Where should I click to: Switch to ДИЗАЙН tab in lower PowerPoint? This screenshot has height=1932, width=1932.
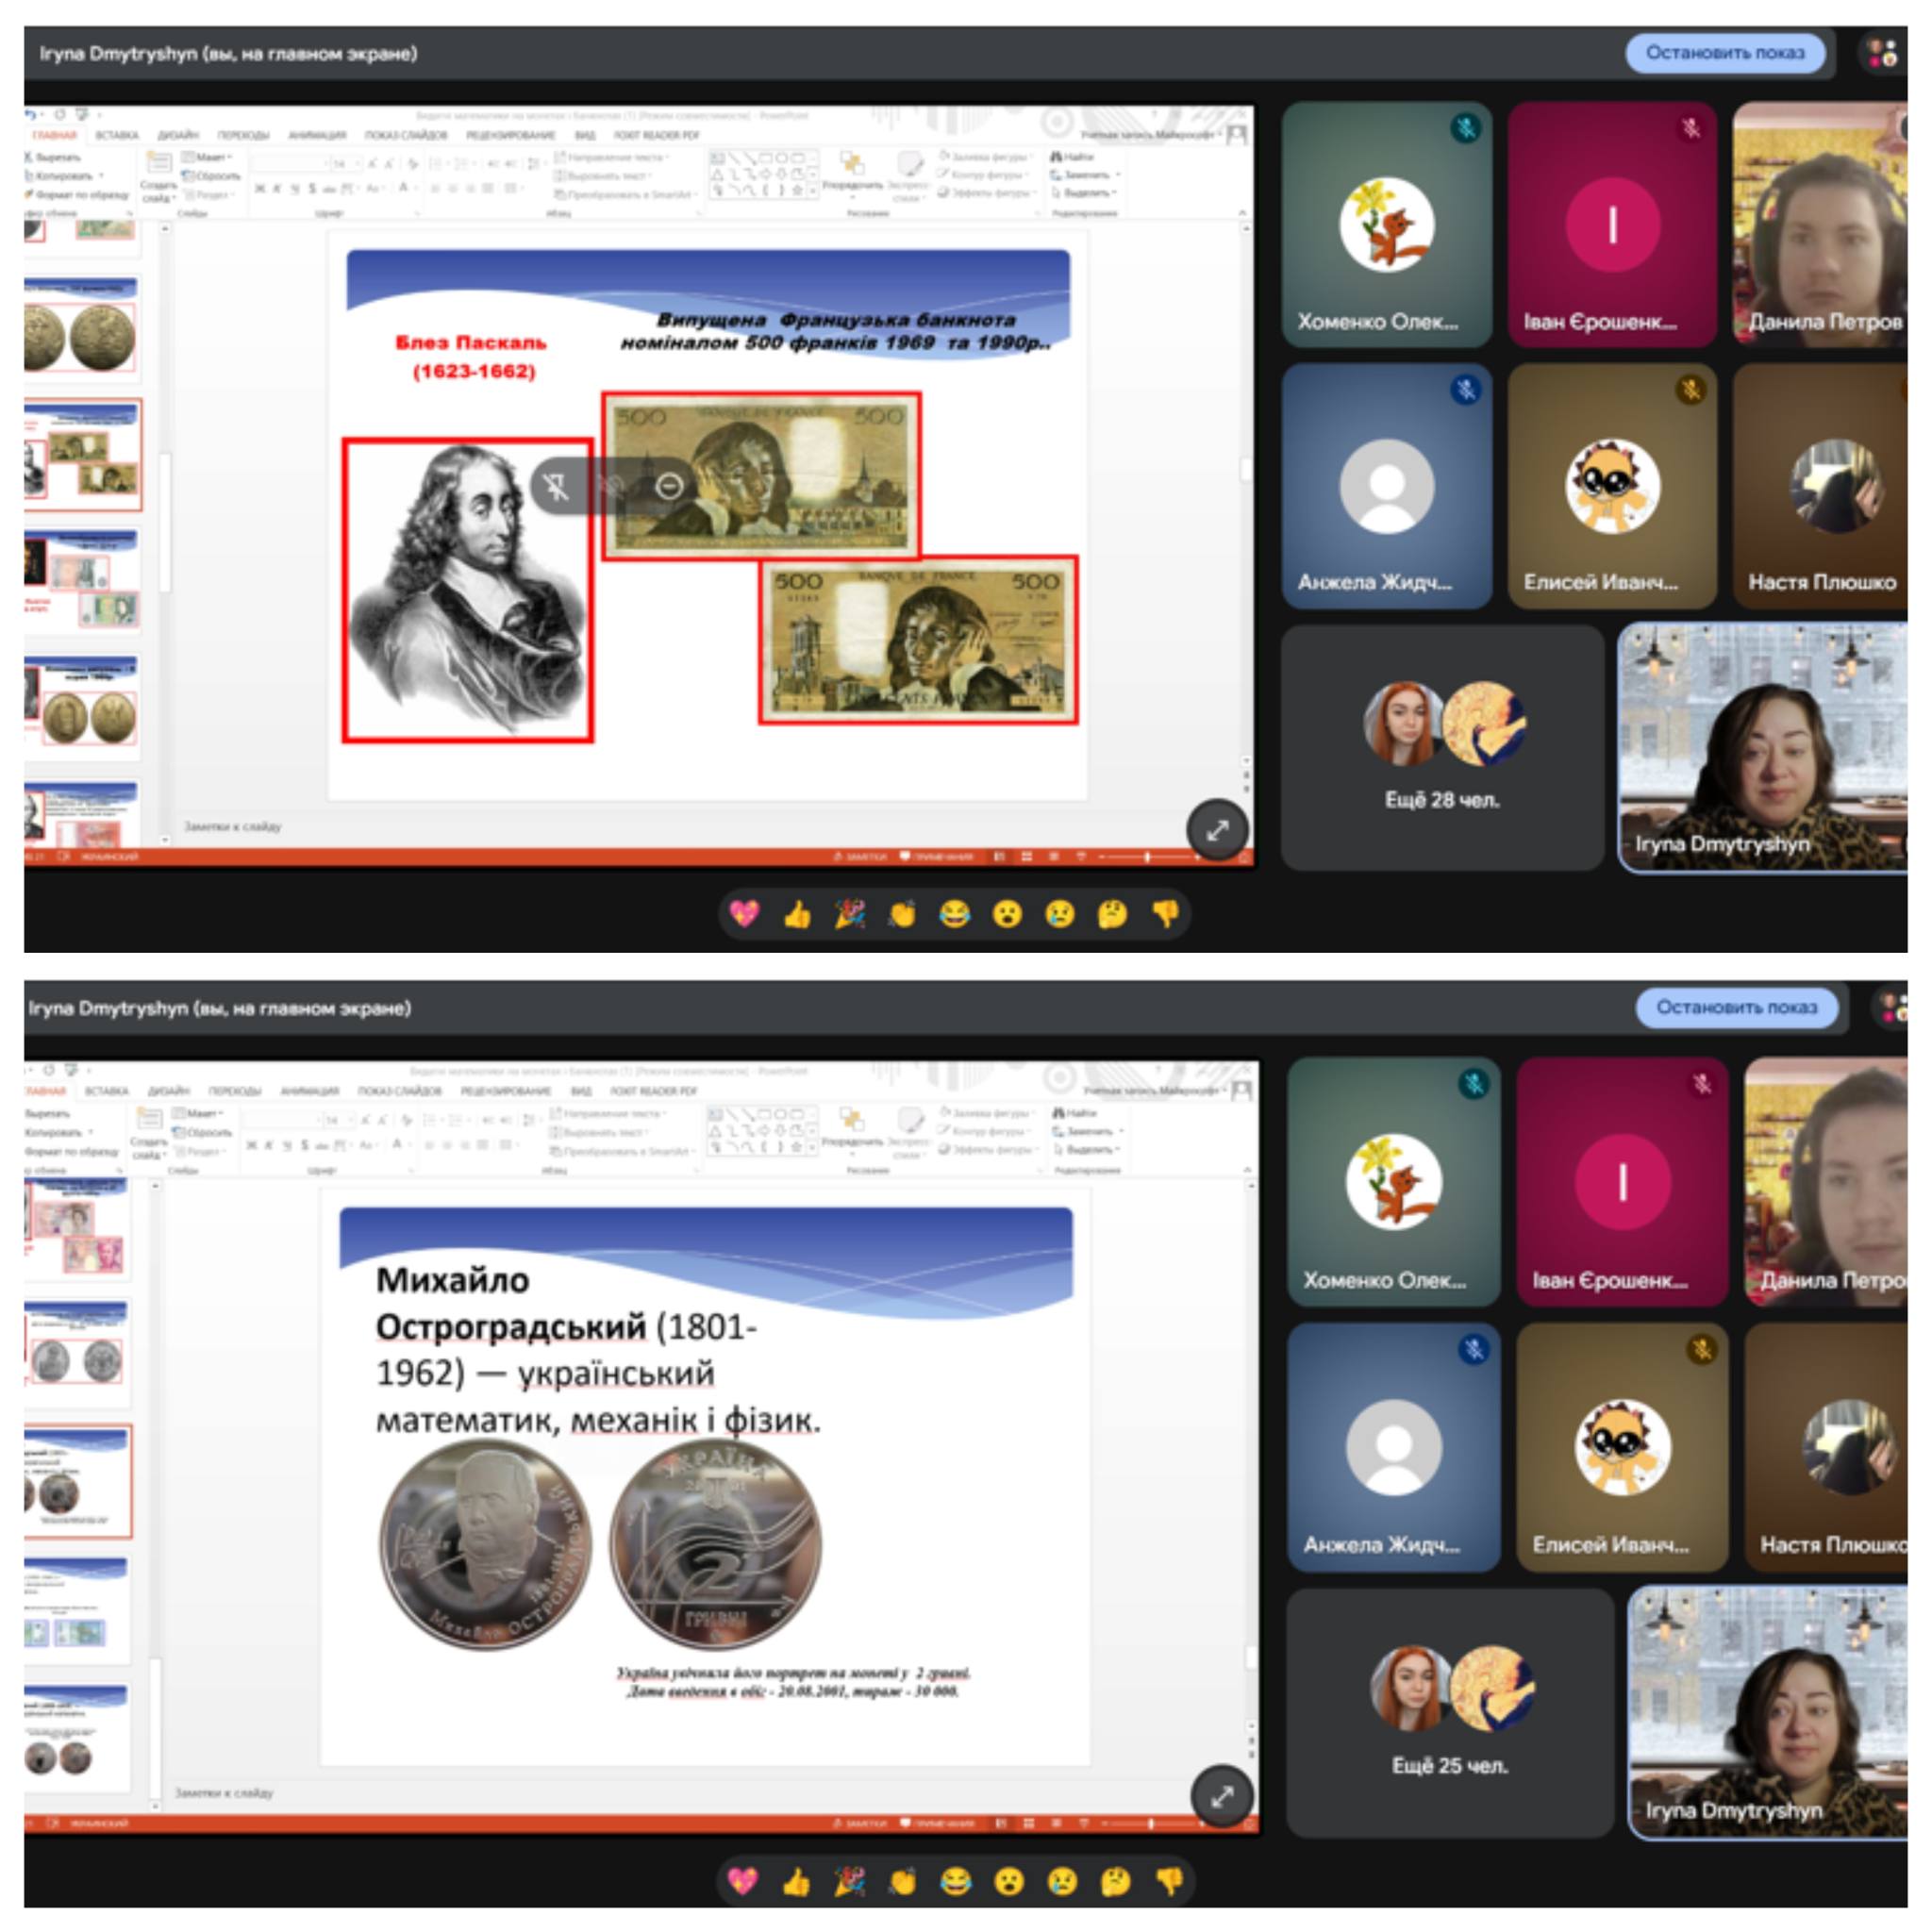point(169,1090)
